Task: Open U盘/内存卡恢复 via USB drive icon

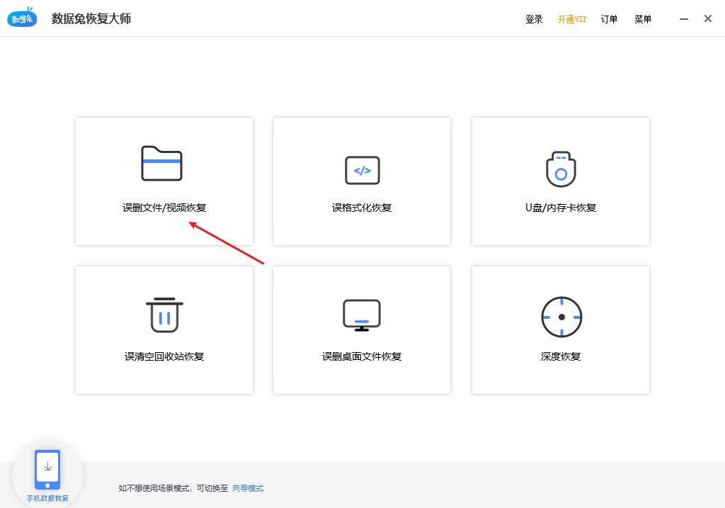Action: (x=560, y=170)
